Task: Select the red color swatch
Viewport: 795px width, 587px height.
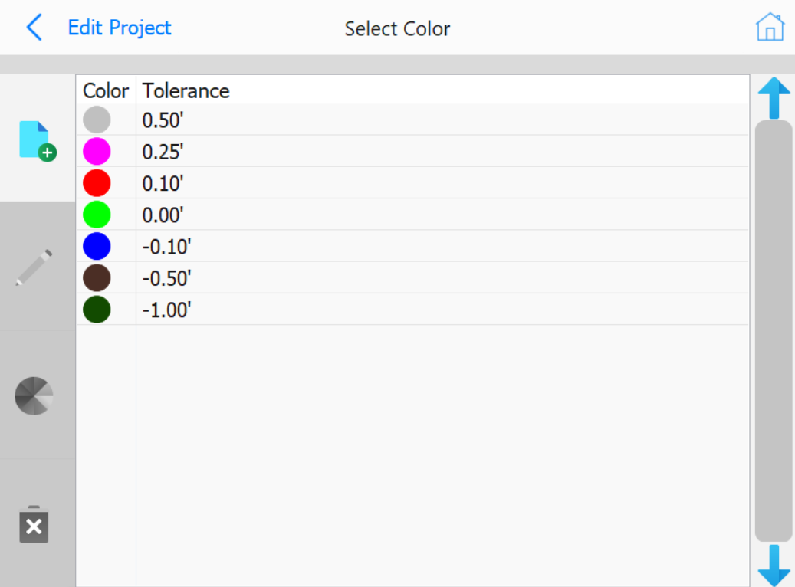Action: tap(97, 182)
